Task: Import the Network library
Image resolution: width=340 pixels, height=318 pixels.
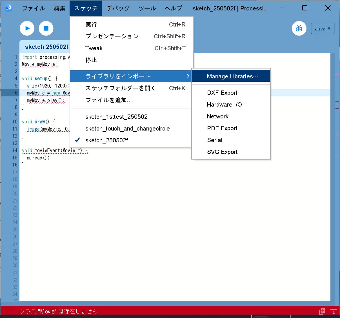Action: coord(231,116)
